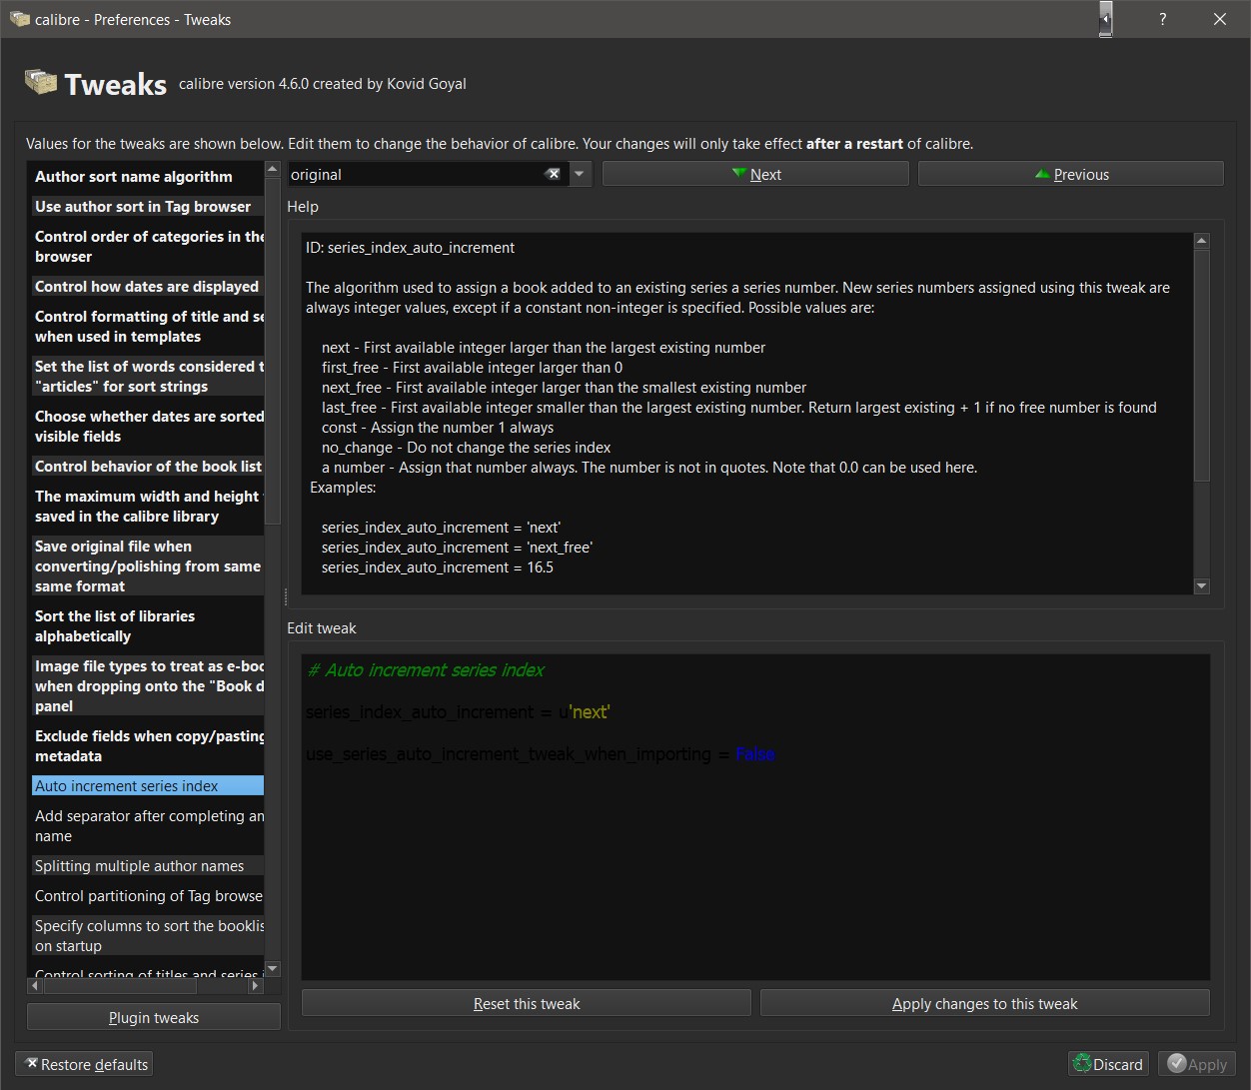Click the title bar Help question mark

[1162, 19]
